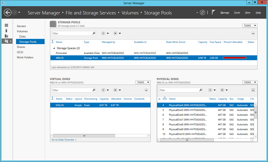Open the Physical Disks list view options icon
The width and height of the screenshot is (268, 162).
pos(210,90)
